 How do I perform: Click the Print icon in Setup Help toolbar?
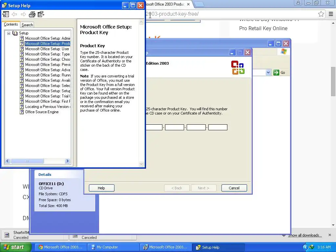32,14
